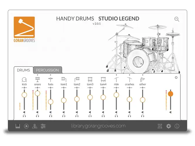
Task: Mute the tom1 channel
Action: [64, 112]
